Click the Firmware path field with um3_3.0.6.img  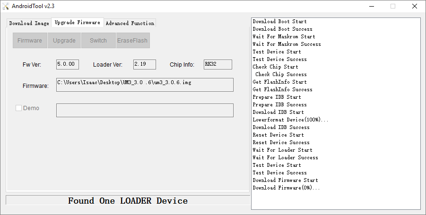click(x=145, y=85)
